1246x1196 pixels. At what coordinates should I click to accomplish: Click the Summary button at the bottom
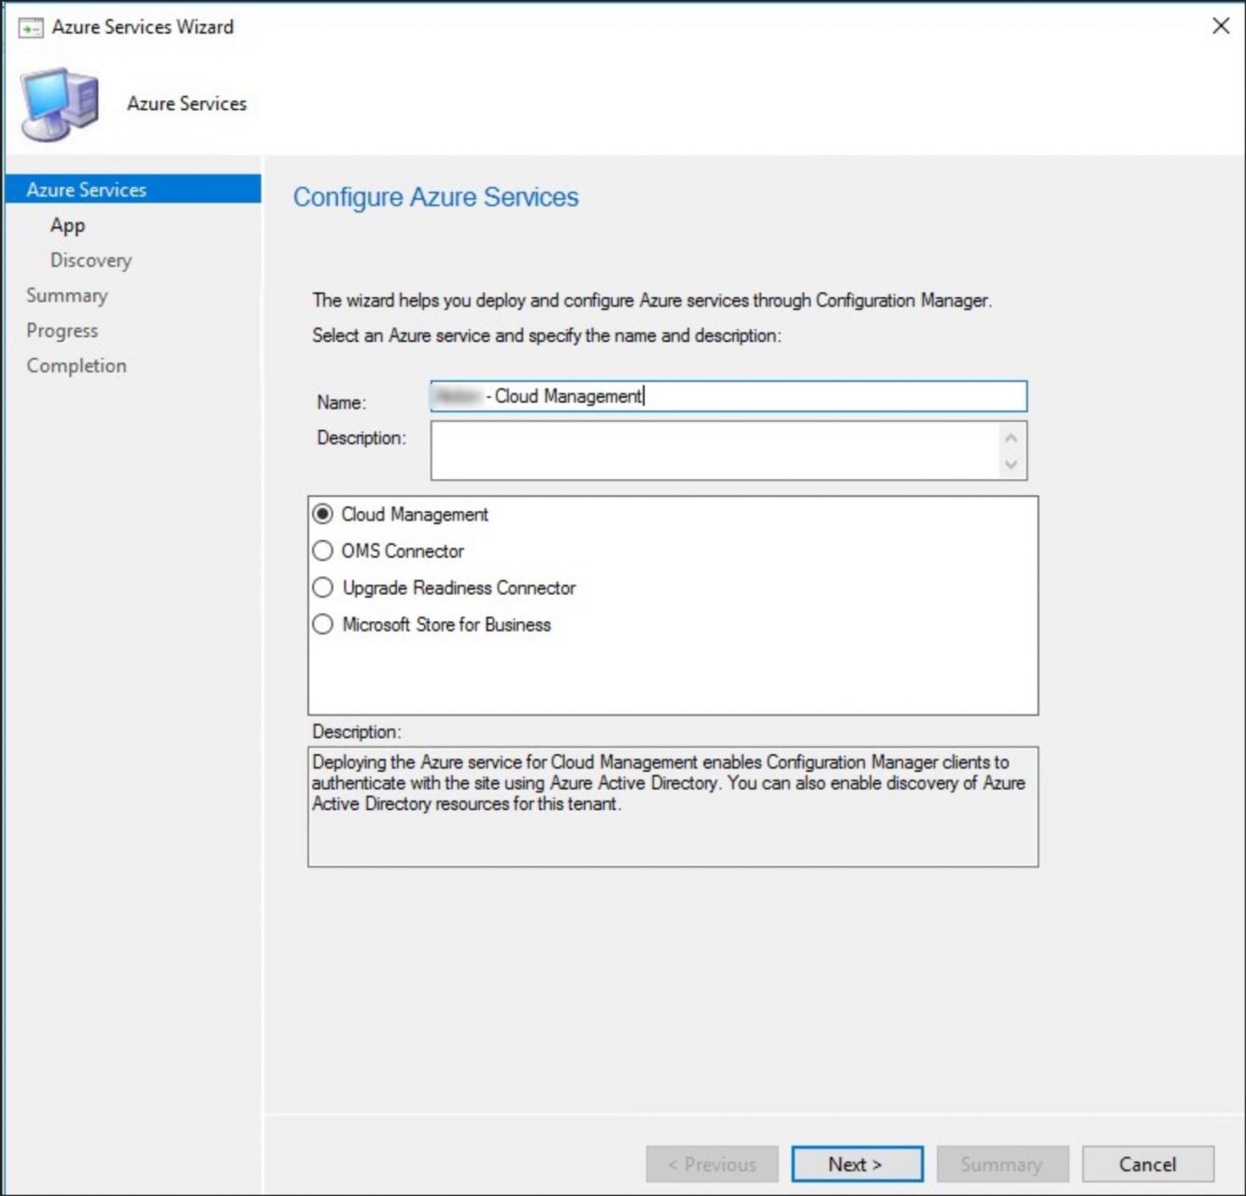pos(1002,1164)
